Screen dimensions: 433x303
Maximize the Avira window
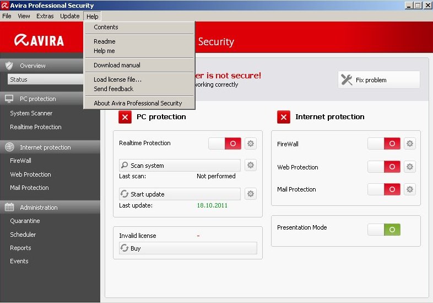(x=418, y=6)
